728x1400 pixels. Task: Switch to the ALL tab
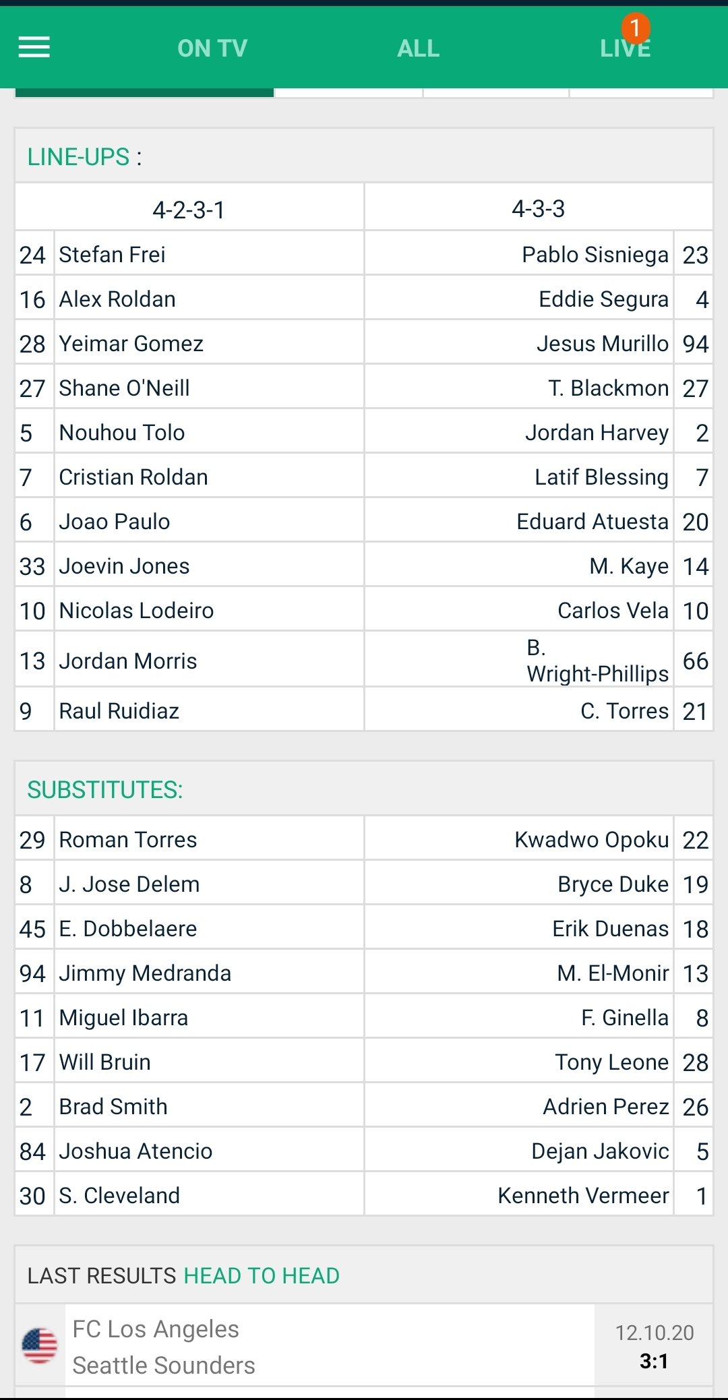[x=419, y=49]
